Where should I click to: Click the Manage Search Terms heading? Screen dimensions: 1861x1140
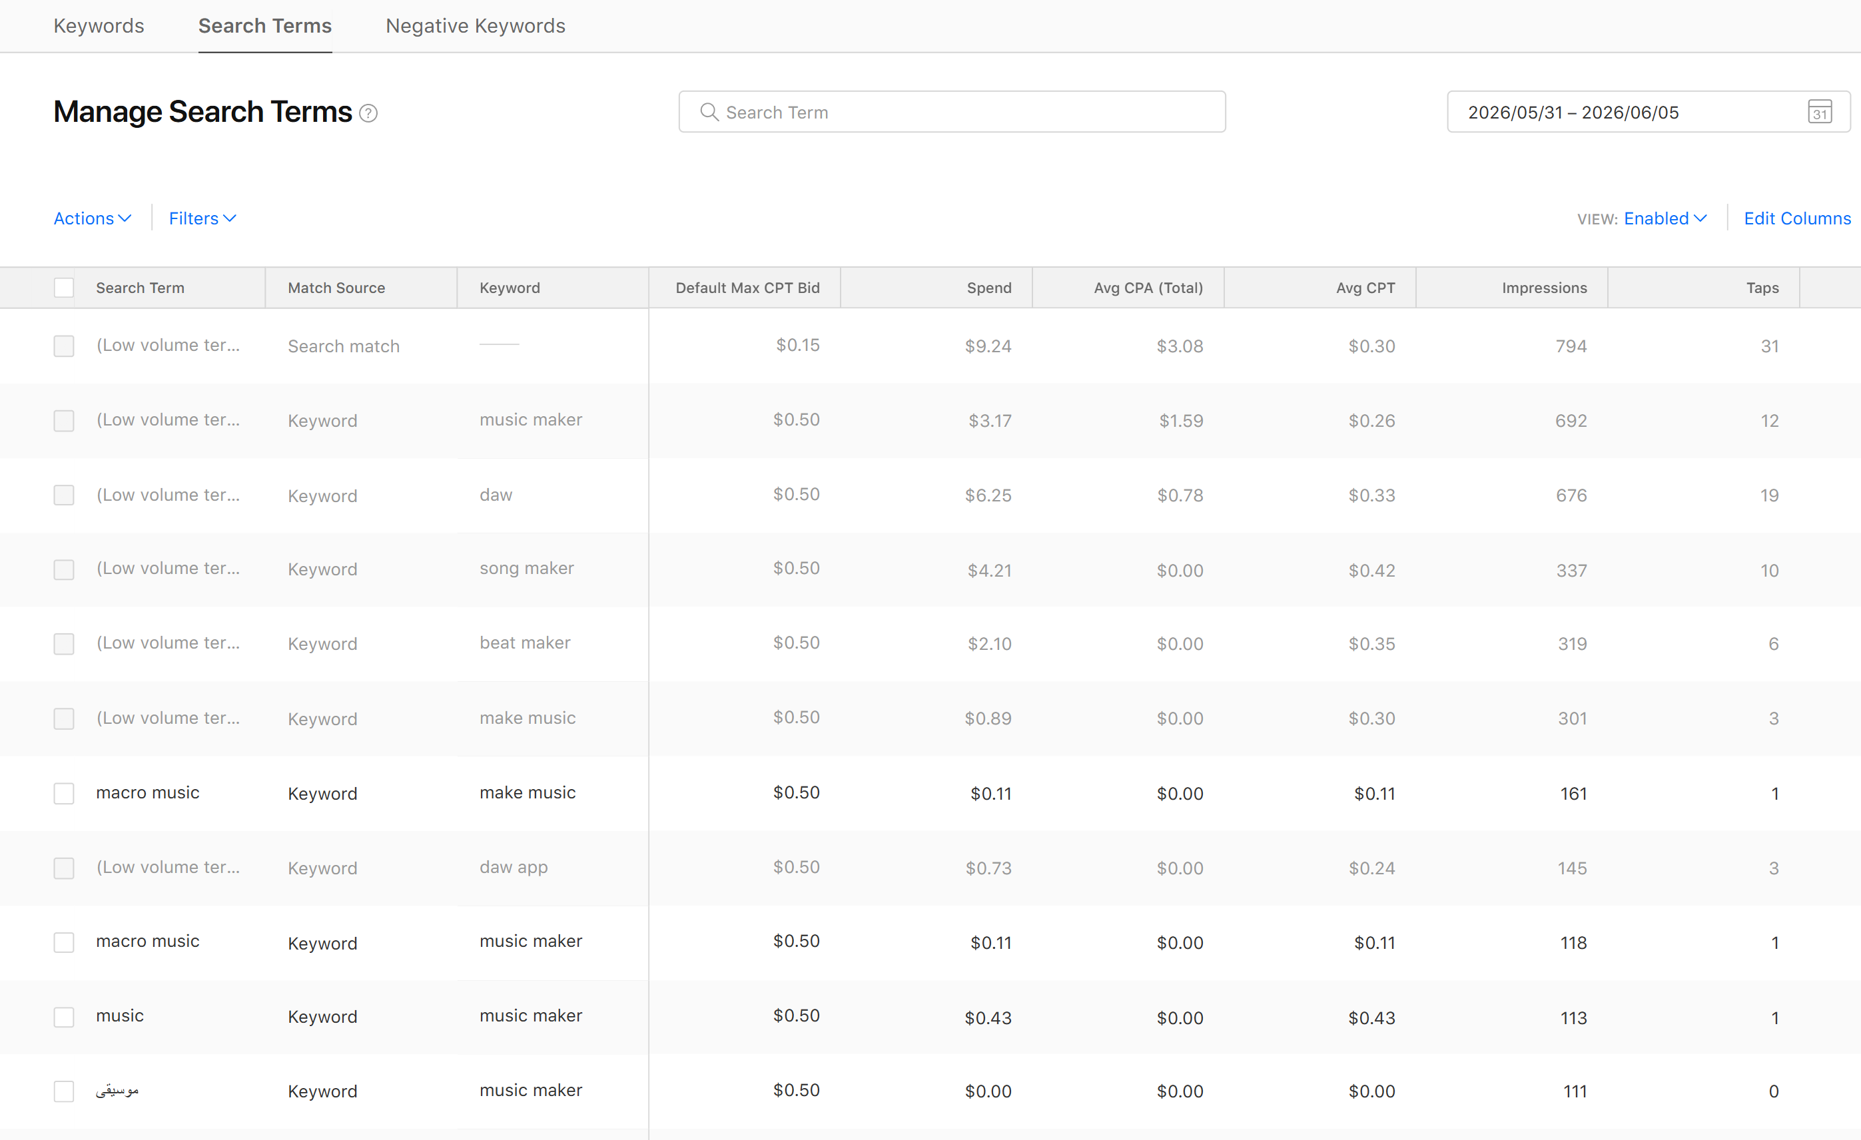pyautogui.click(x=202, y=112)
